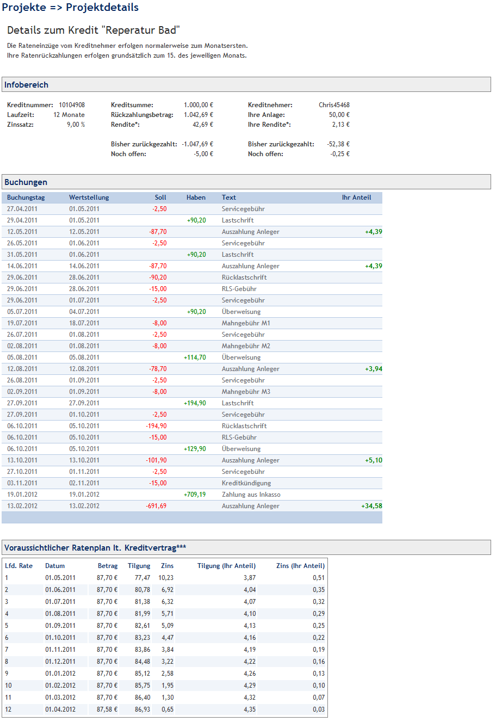Click the 'Zahlung aus Inkasso' booking text

coord(251,495)
